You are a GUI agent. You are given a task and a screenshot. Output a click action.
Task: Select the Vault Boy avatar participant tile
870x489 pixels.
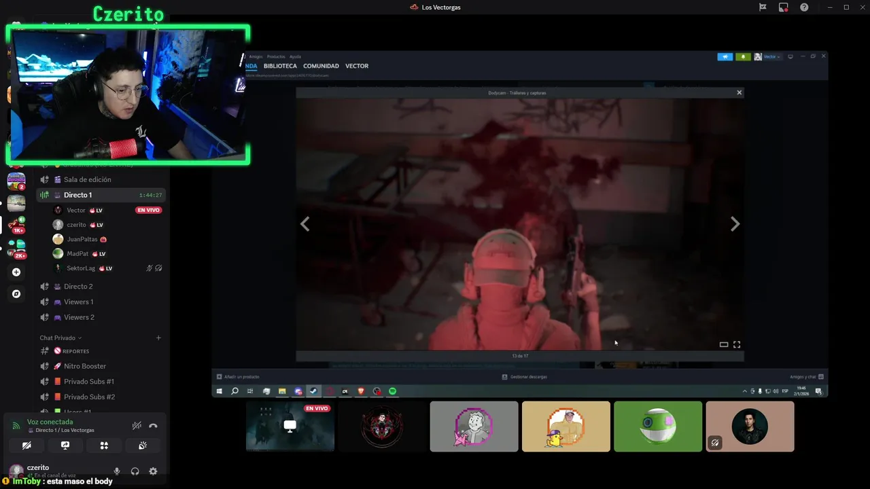[474, 427]
